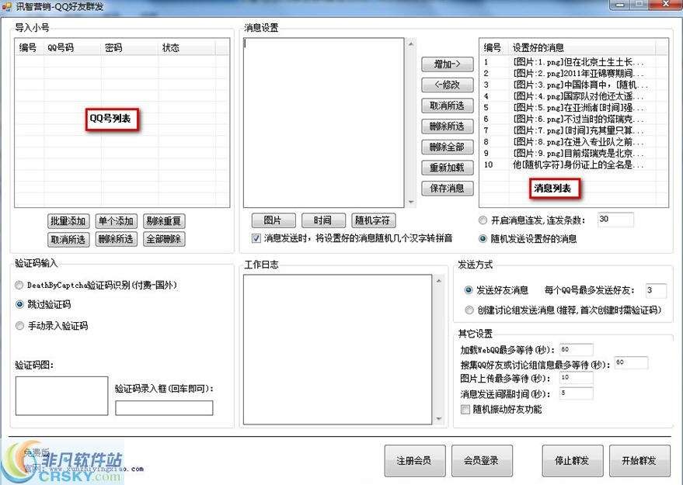
Task: Select 随机发送设置好的消息 radio option
Action: [483, 238]
